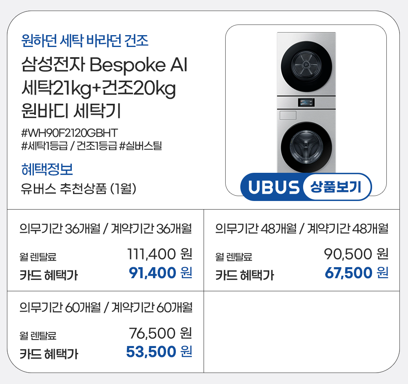Click 유버스 추천상품 (1월) text
The width and height of the screenshot is (408, 384).
pyautogui.click(x=78, y=189)
